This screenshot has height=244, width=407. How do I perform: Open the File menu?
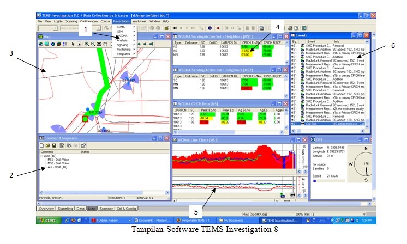point(40,21)
